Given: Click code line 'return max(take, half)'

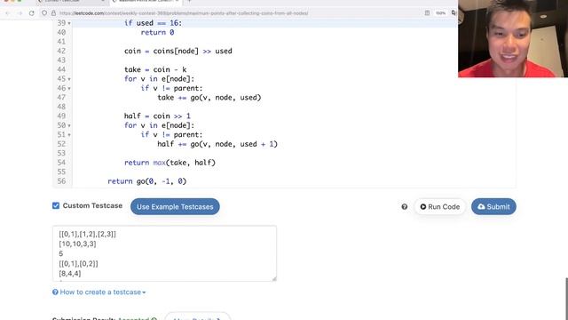Looking at the screenshot, I should coord(170,163).
